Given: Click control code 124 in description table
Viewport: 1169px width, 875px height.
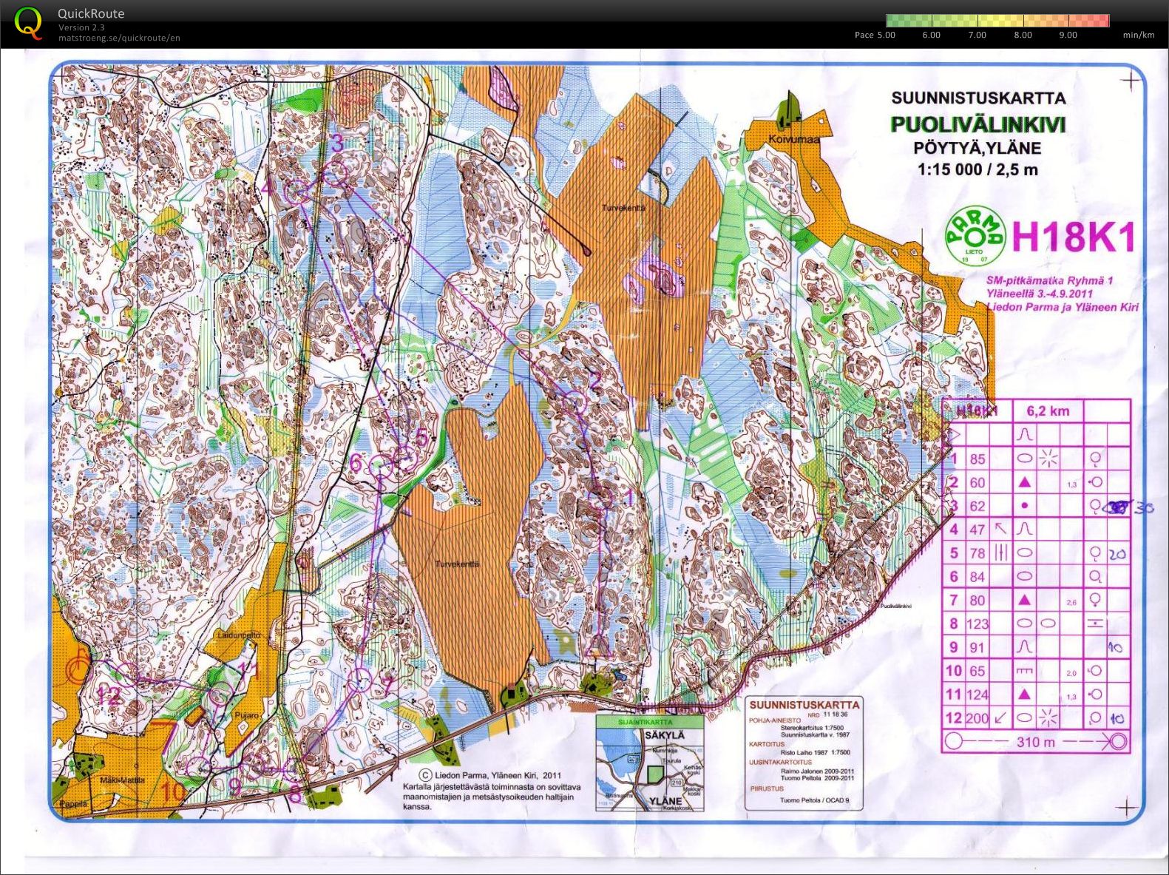Looking at the screenshot, I should click(x=977, y=695).
